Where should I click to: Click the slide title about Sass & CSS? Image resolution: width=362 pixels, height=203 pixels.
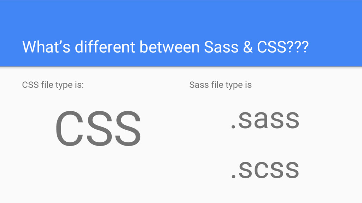tap(165, 47)
